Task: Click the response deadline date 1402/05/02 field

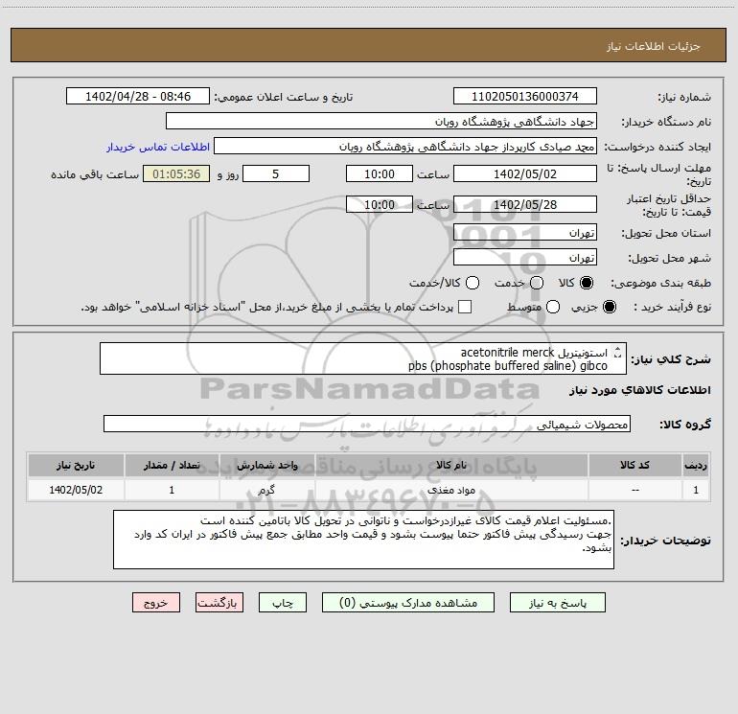Action: tap(525, 173)
